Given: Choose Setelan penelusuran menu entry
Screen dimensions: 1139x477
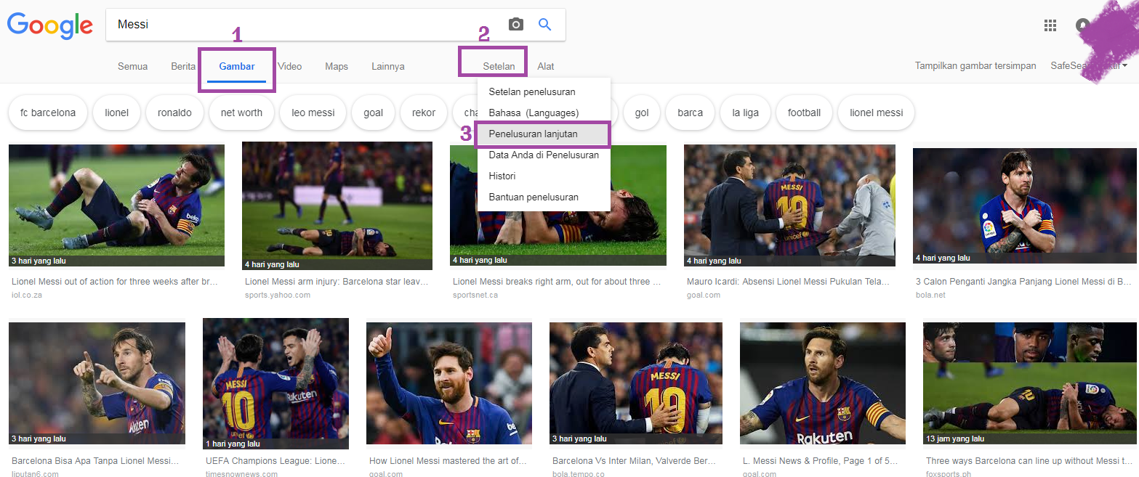Looking at the screenshot, I should pos(532,92).
